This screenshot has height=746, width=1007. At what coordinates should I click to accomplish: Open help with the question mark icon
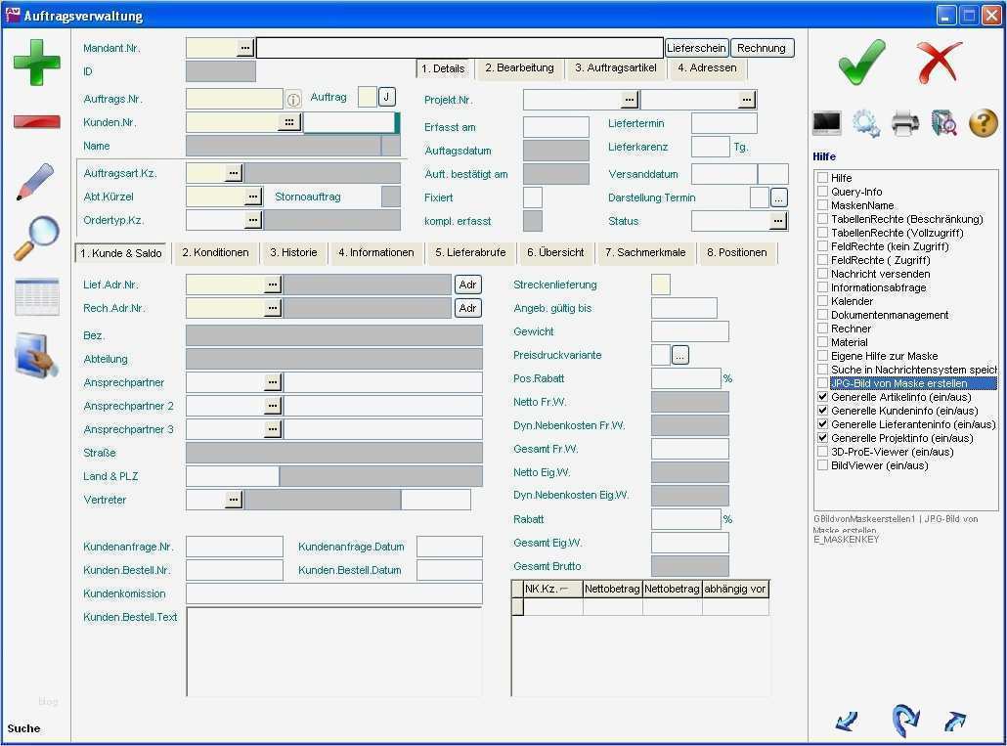click(983, 123)
